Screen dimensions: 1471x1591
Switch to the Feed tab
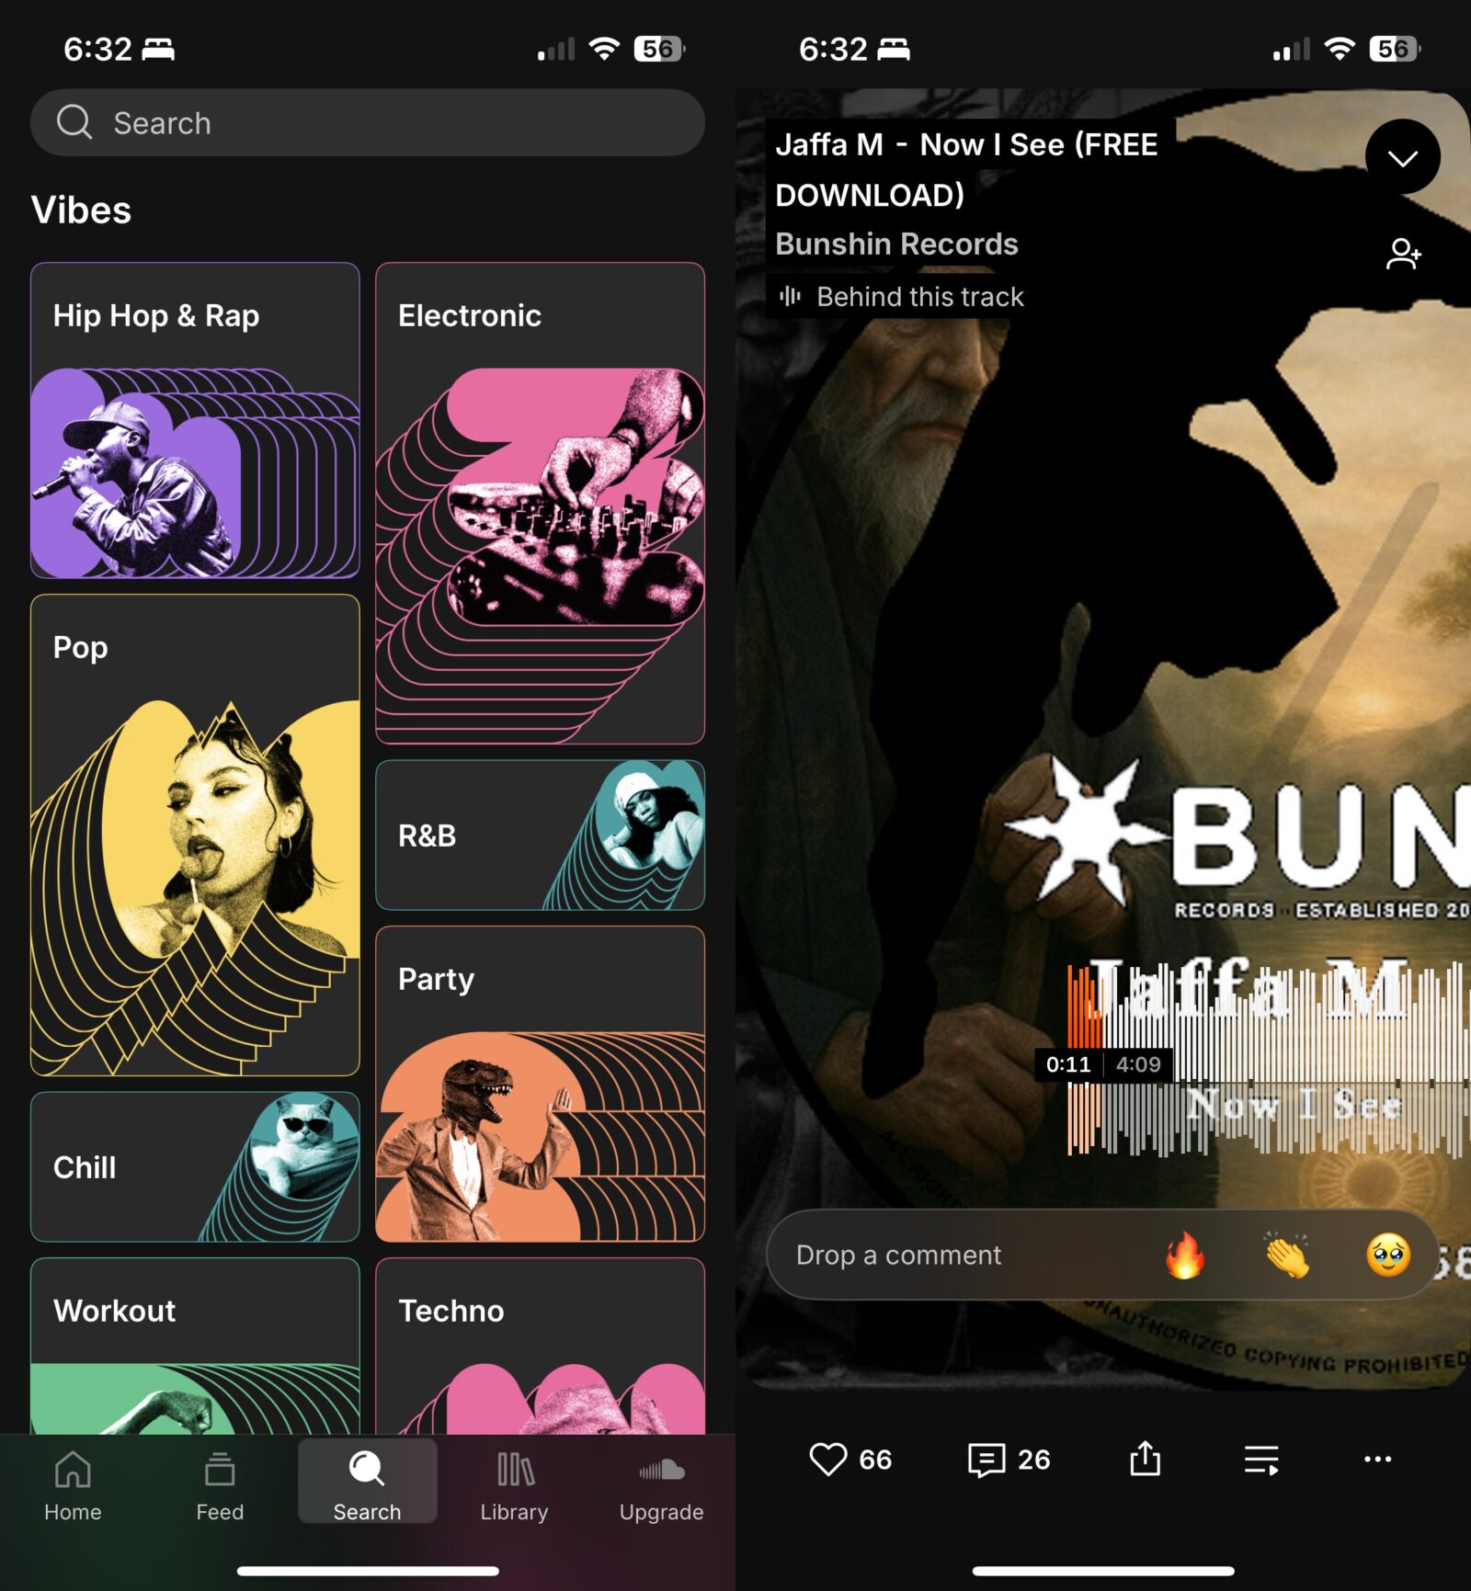(220, 1484)
